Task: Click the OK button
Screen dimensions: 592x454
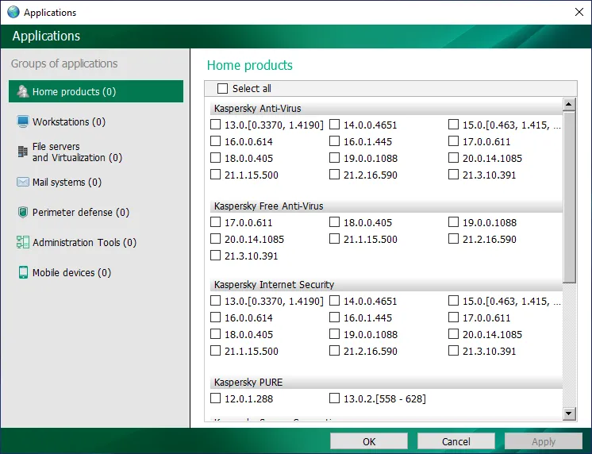Action: click(x=369, y=441)
